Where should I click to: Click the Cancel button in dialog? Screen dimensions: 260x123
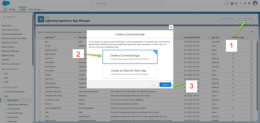click(x=154, y=85)
